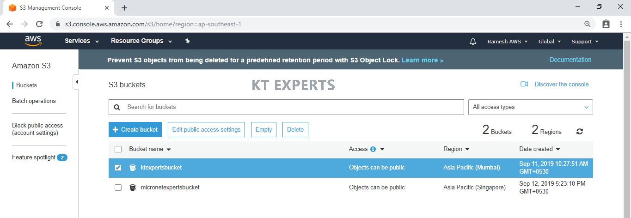Viewport: 631px width, 218px height.
Task: Click Asia Pacific (Singapore) region cell
Action: click(x=474, y=188)
